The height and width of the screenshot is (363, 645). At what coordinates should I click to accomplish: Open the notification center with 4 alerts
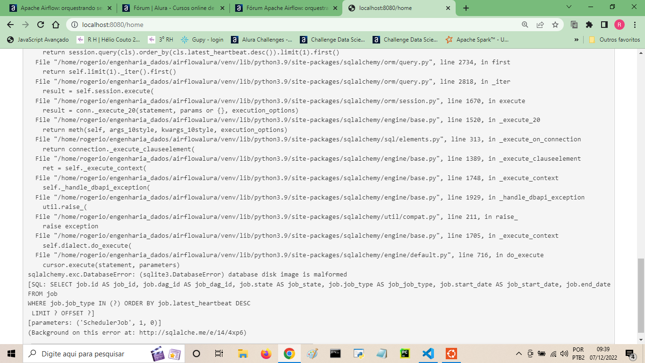pyautogui.click(x=630, y=354)
